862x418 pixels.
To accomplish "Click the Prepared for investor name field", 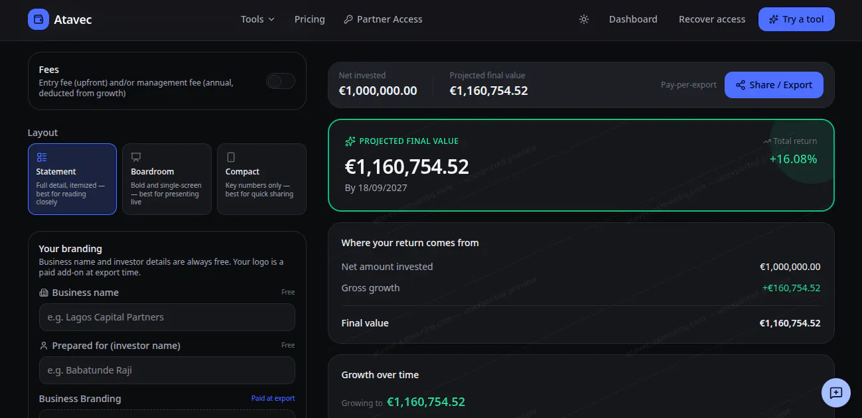I will coord(167,370).
